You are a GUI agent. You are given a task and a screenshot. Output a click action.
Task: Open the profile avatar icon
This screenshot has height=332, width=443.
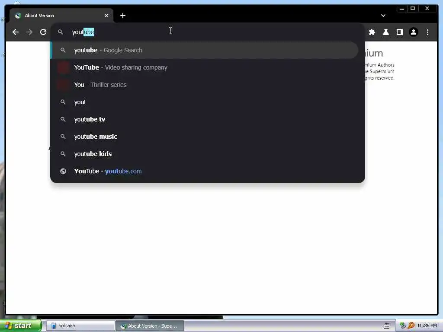(413, 32)
